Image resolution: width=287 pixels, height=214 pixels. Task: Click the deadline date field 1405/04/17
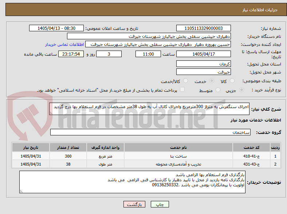pyautogui.click(x=204, y=54)
